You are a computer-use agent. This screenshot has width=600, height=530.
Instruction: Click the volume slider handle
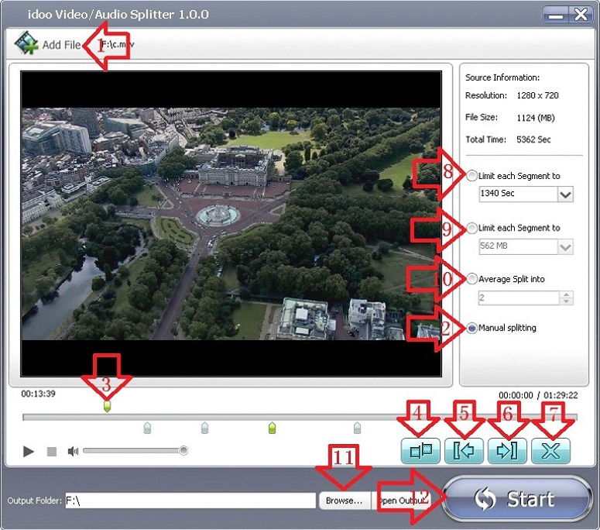coord(183,450)
